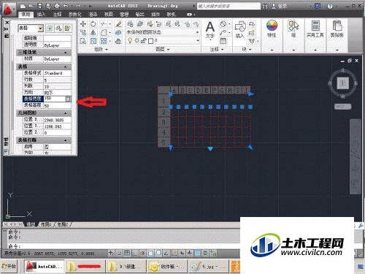Open the large Text (文字) tool
365x274 pixels.
[x=210, y=30]
